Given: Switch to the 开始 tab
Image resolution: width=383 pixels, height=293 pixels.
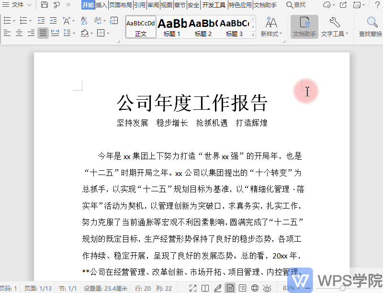Looking at the screenshot, I should pos(88,5).
